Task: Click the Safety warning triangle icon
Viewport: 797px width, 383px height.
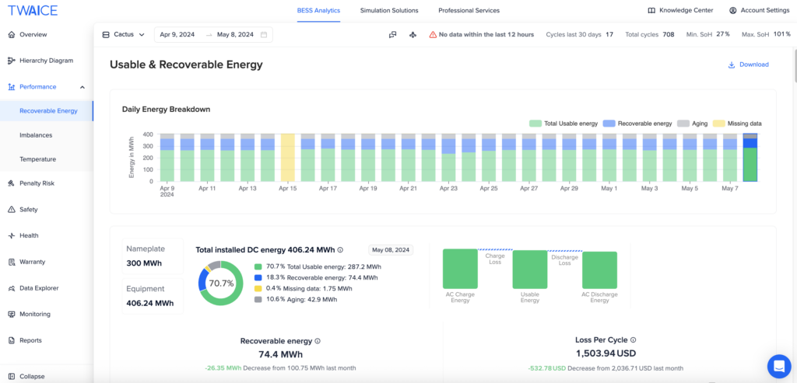Action: [12, 210]
